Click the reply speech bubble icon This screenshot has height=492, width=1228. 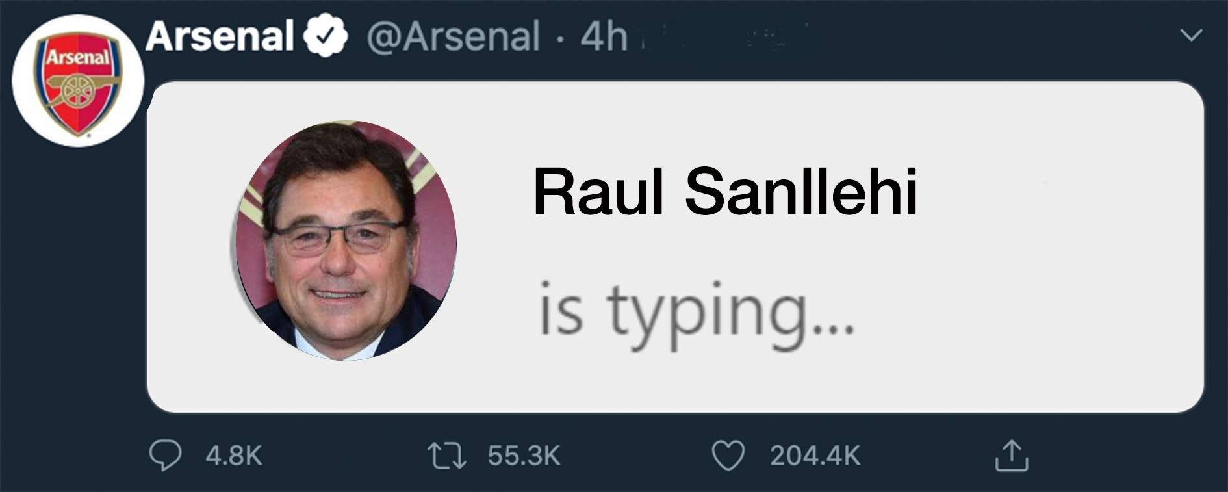(165, 455)
